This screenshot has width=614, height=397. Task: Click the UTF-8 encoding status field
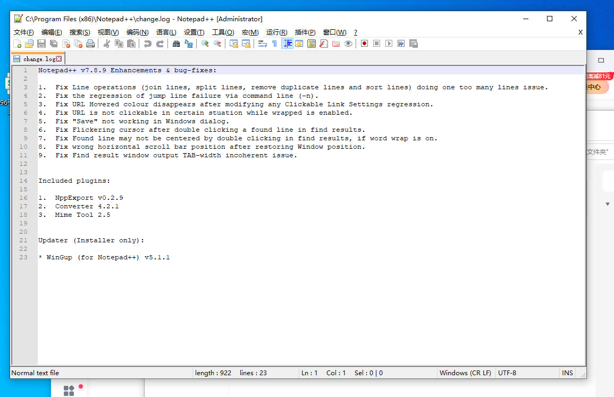click(507, 373)
